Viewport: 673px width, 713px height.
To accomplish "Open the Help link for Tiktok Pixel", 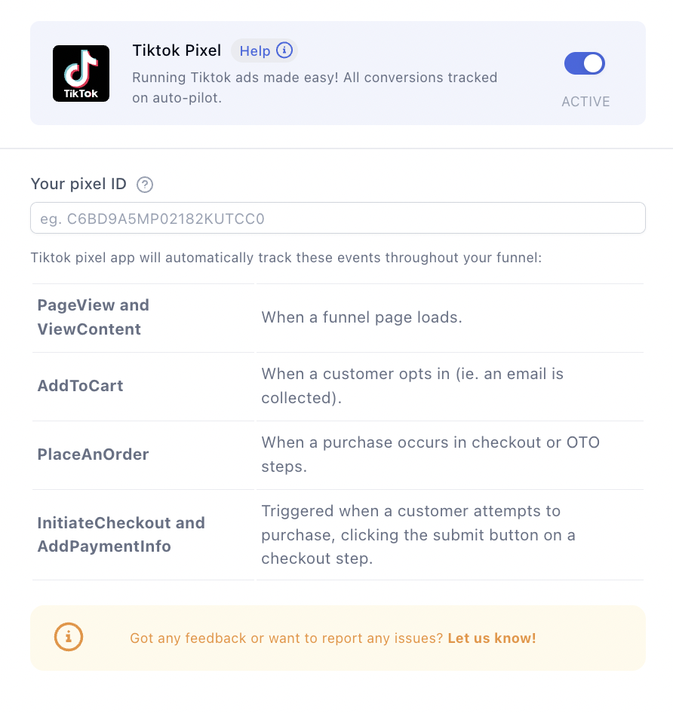I will pyautogui.click(x=255, y=51).
